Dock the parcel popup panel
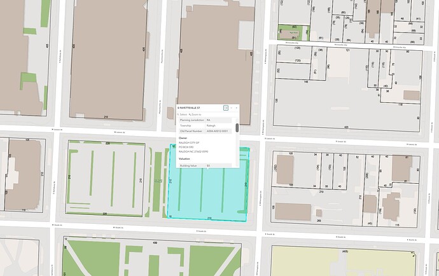 point(226,107)
